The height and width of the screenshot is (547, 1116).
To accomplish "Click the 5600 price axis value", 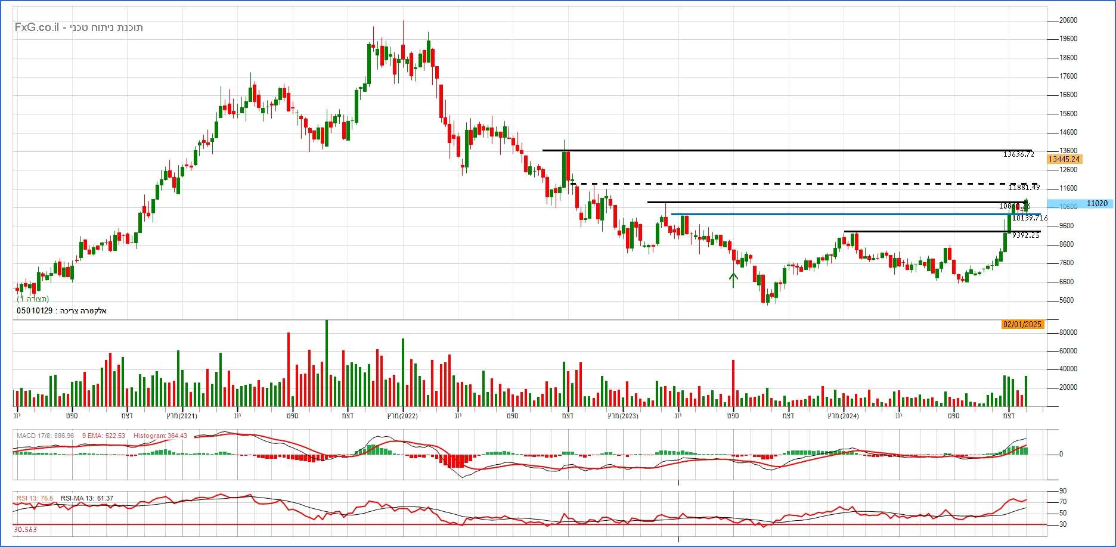I will [1066, 300].
